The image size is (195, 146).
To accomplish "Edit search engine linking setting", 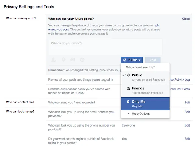I will click(x=187, y=139).
